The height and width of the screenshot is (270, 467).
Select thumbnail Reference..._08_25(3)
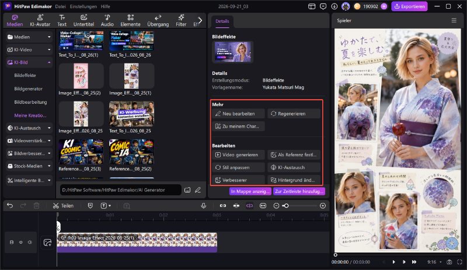[81, 152]
